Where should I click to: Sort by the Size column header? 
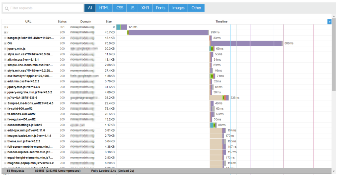click(x=109, y=21)
